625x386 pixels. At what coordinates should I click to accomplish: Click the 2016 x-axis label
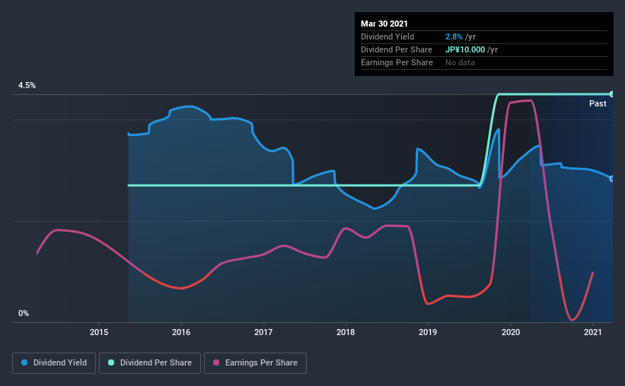click(181, 332)
